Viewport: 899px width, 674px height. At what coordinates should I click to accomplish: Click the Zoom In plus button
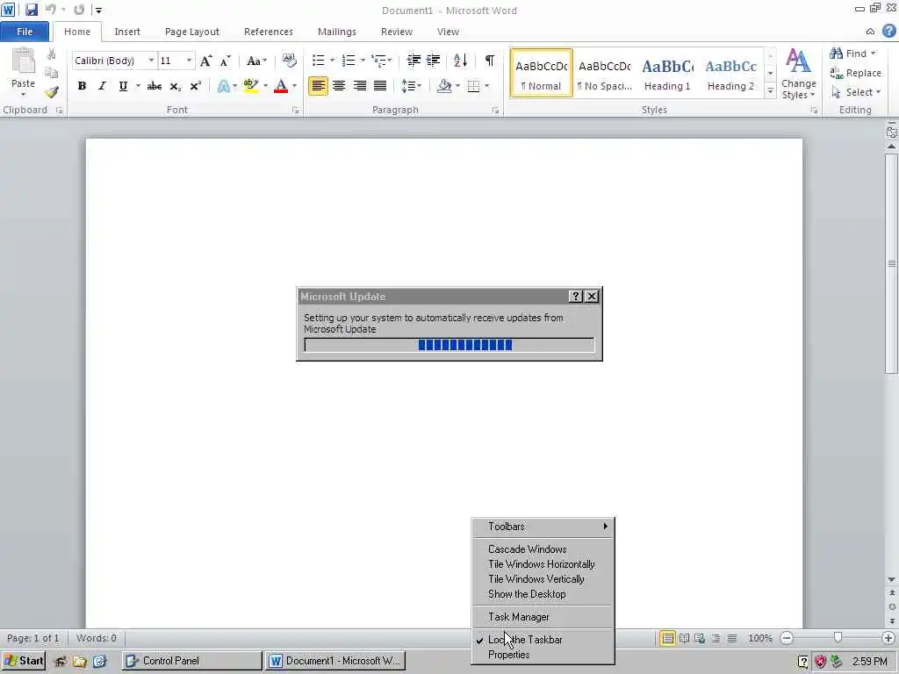pyautogui.click(x=888, y=638)
